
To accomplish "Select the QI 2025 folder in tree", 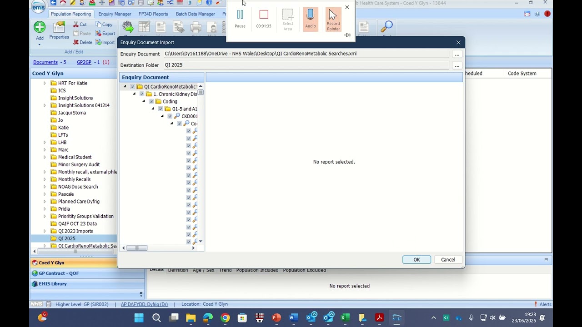I will [x=66, y=238].
